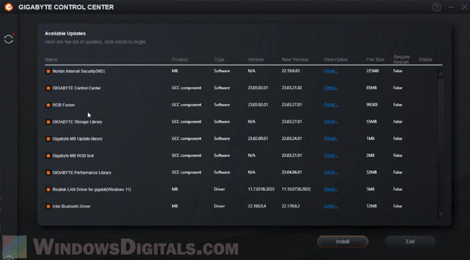Click the Name column header
This screenshot has height=260, width=470.
51,60
